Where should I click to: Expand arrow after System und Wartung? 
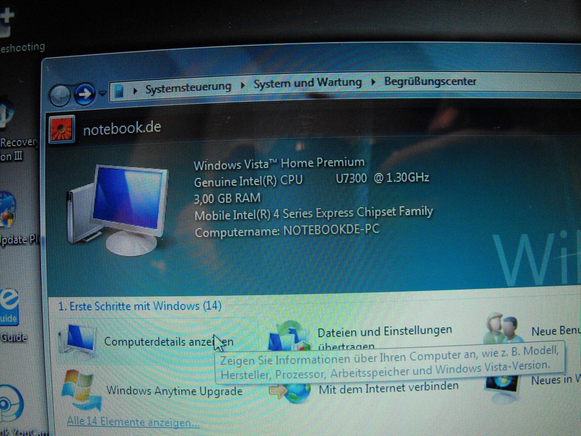click(x=373, y=82)
